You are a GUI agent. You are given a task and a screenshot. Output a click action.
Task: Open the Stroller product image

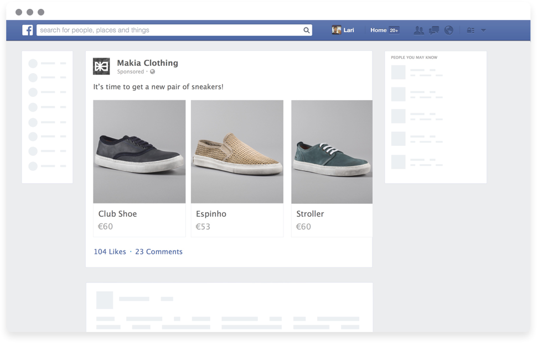[x=332, y=152]
